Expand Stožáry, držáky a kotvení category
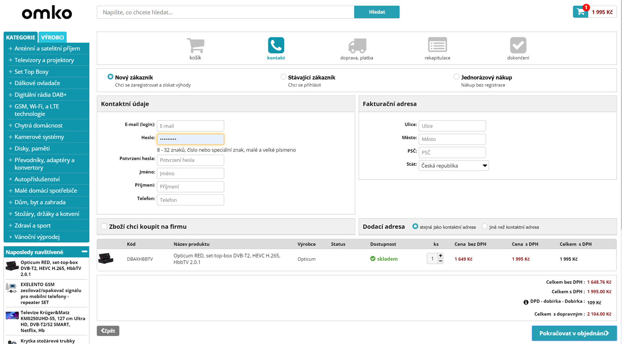This screenshot has height=344, width=622. 11,214
